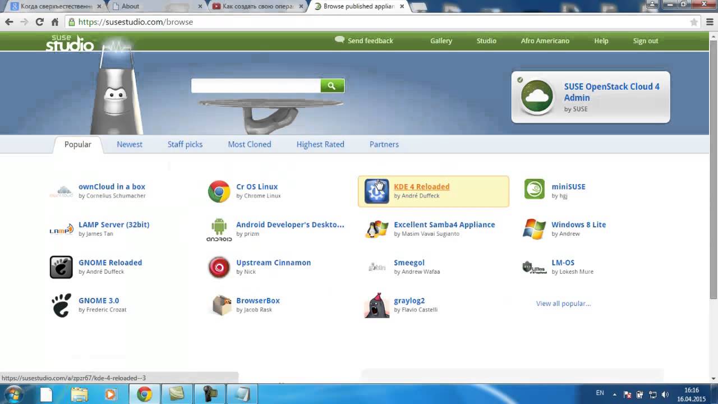Open the View all popular link
This screenshot has width=718, height=404.
[x=563, y=304]
